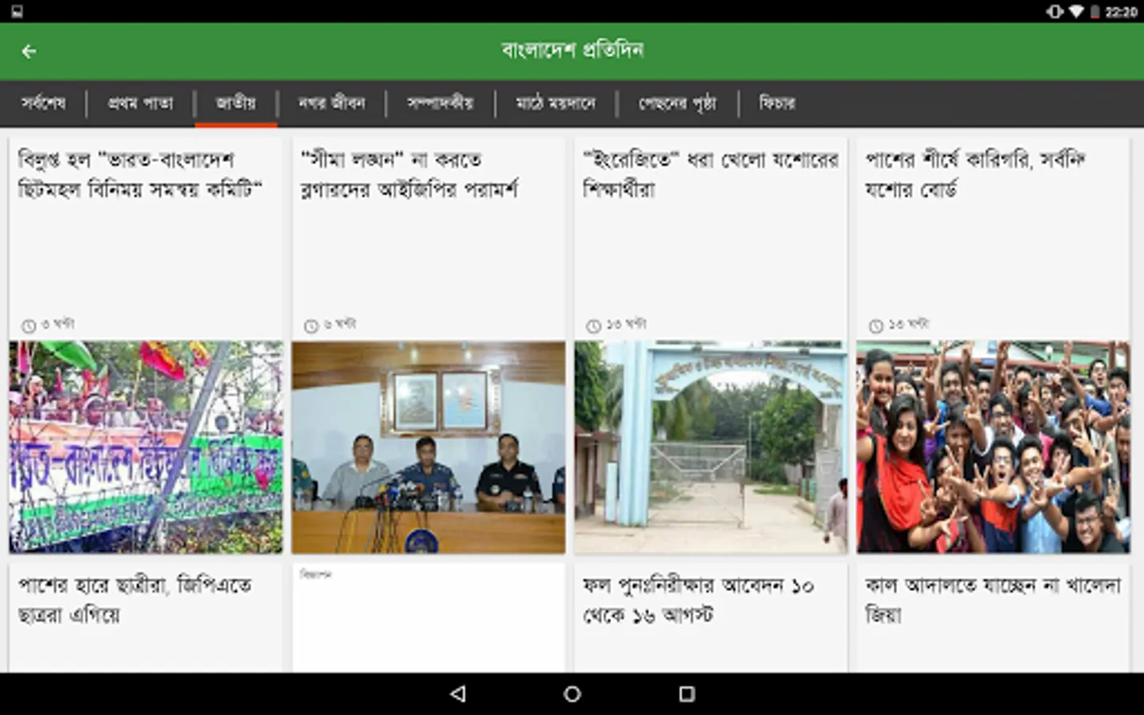Select the জাতীয় tab

236,103
